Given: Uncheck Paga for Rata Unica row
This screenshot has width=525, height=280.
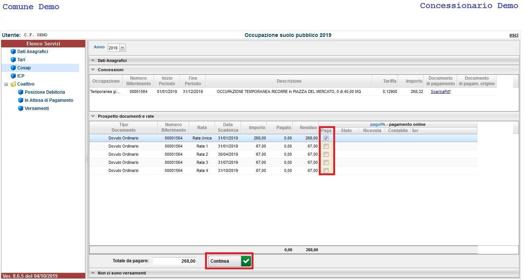Looking at the screenshot, I should point(326,138).
